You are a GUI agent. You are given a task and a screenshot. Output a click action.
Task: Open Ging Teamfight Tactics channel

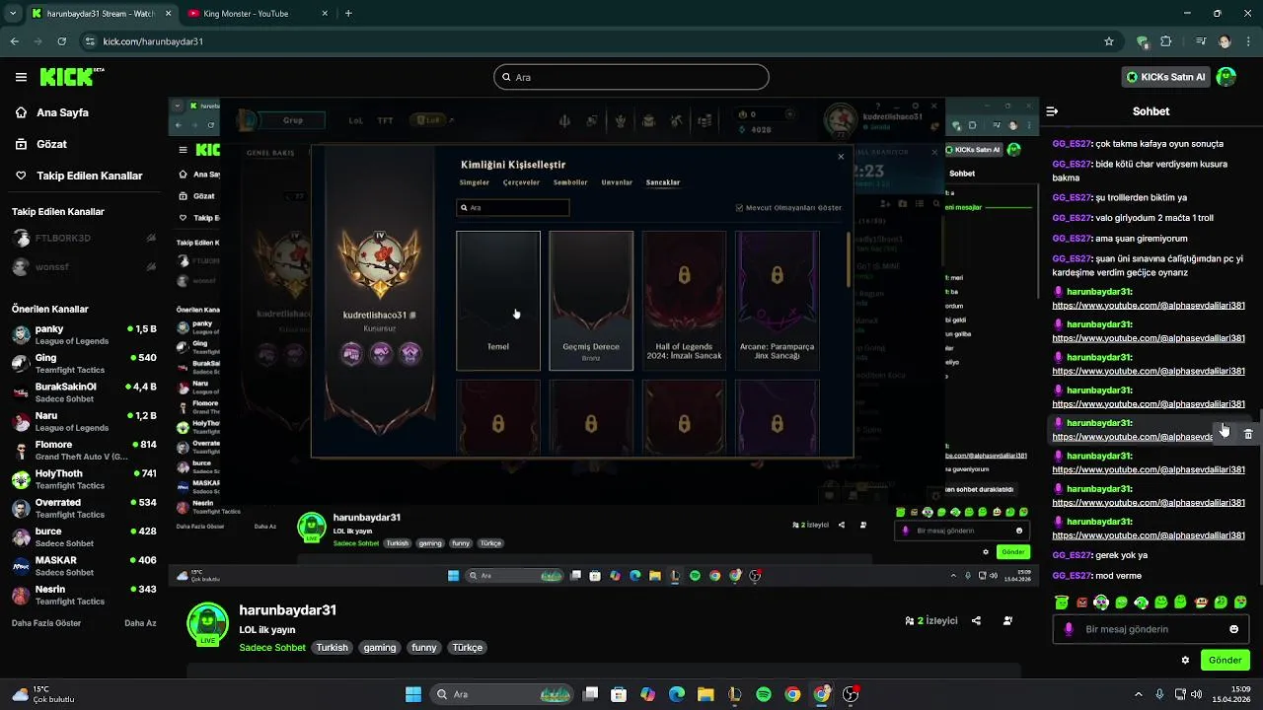pyautogui.click(x=84, y=363)
